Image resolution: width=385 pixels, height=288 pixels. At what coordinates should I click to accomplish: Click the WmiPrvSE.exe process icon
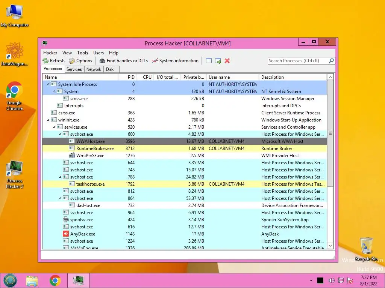[72, 156]
